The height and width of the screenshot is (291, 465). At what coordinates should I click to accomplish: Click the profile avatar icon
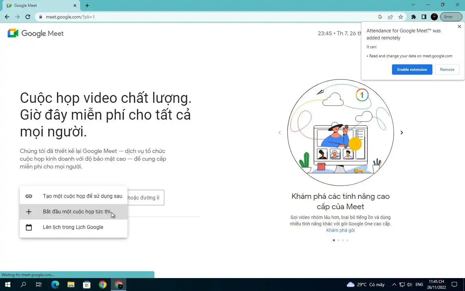(x=434, y=17)
